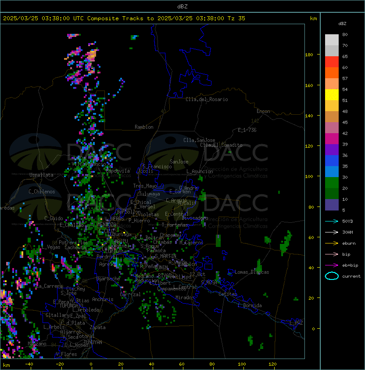Viewport: 365px width, 370px height.
Task: Click the 'La_Carrera' label
Action: coord(49,286)
